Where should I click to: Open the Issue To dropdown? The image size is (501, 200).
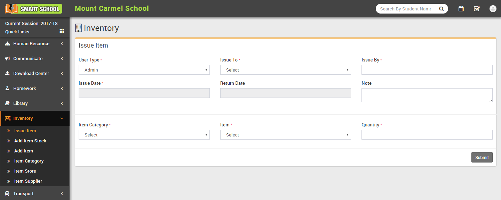(285, 70)
